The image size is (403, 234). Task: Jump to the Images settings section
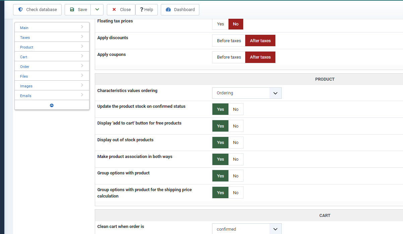pyautogui.click(x=26, y=86)
